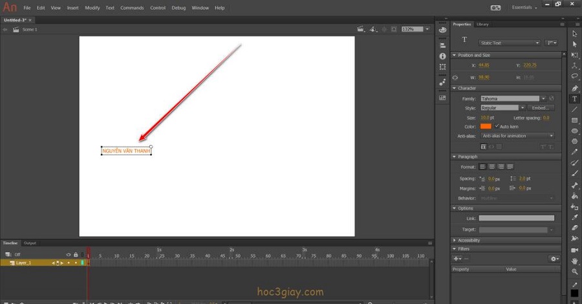
Task: Toggle the show/hide all layers eye icon
Action: coord(69,255)
